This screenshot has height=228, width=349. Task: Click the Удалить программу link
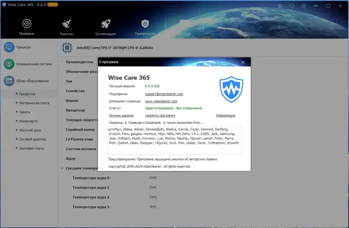160,116
